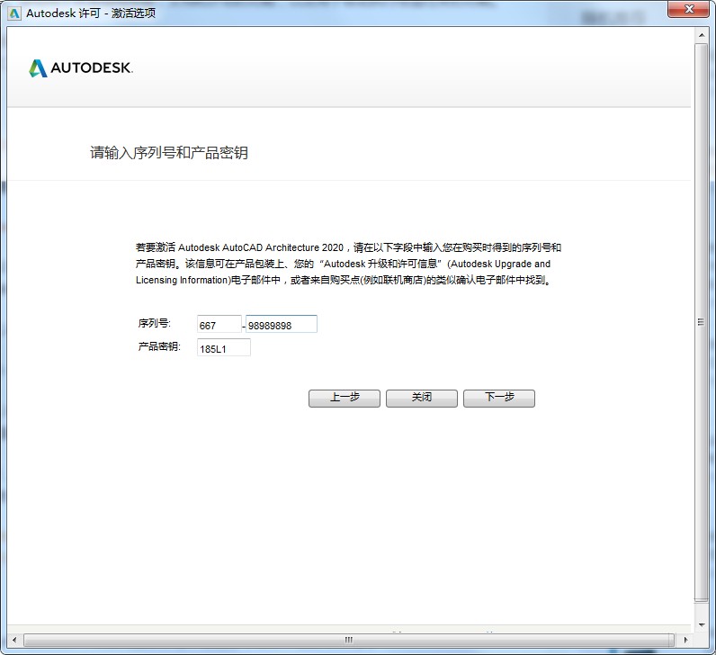This screenshot has height=655, width=716.
Task: Click the serial number field containing 98989898
Action: point(282,325)
